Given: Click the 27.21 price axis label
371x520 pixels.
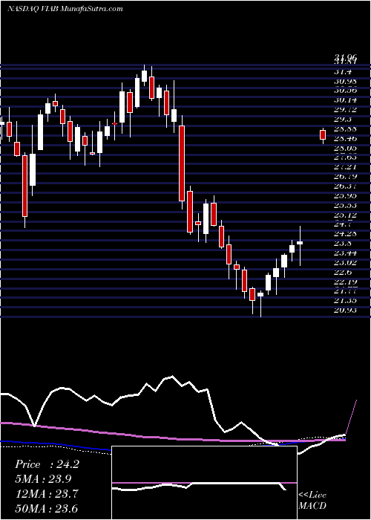Looking at the screenshot, I should point(346,167).
